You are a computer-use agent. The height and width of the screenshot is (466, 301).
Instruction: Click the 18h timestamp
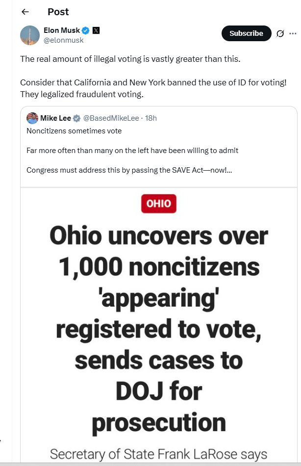151,118
